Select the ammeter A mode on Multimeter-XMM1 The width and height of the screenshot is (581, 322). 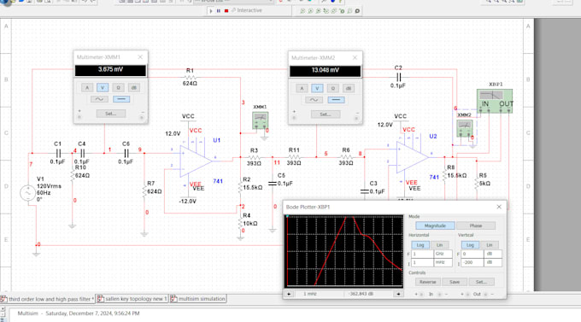click(x=87, y=88)
